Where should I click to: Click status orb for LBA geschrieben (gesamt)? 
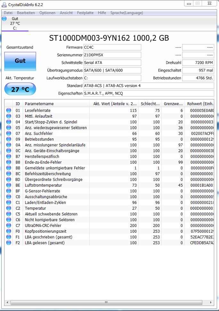pos(9,237)
